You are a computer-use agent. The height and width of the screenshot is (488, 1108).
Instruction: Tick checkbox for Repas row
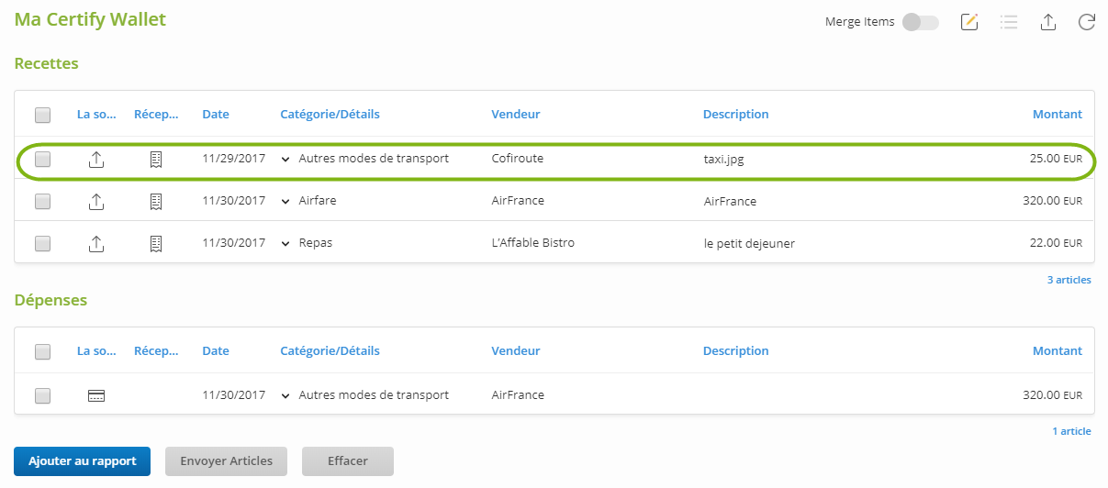[x=42, y=243]
